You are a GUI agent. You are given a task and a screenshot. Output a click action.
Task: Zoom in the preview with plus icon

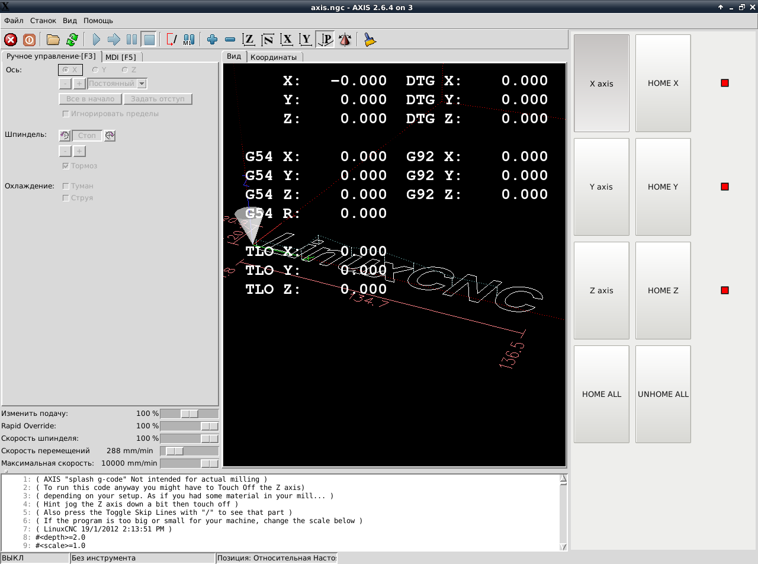point(213,40)
